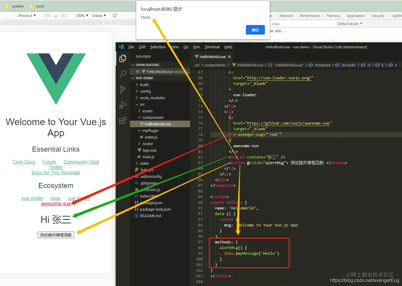Open the Help menu in VS Code
Screen dimensions: 402x286
pos(228,47)
